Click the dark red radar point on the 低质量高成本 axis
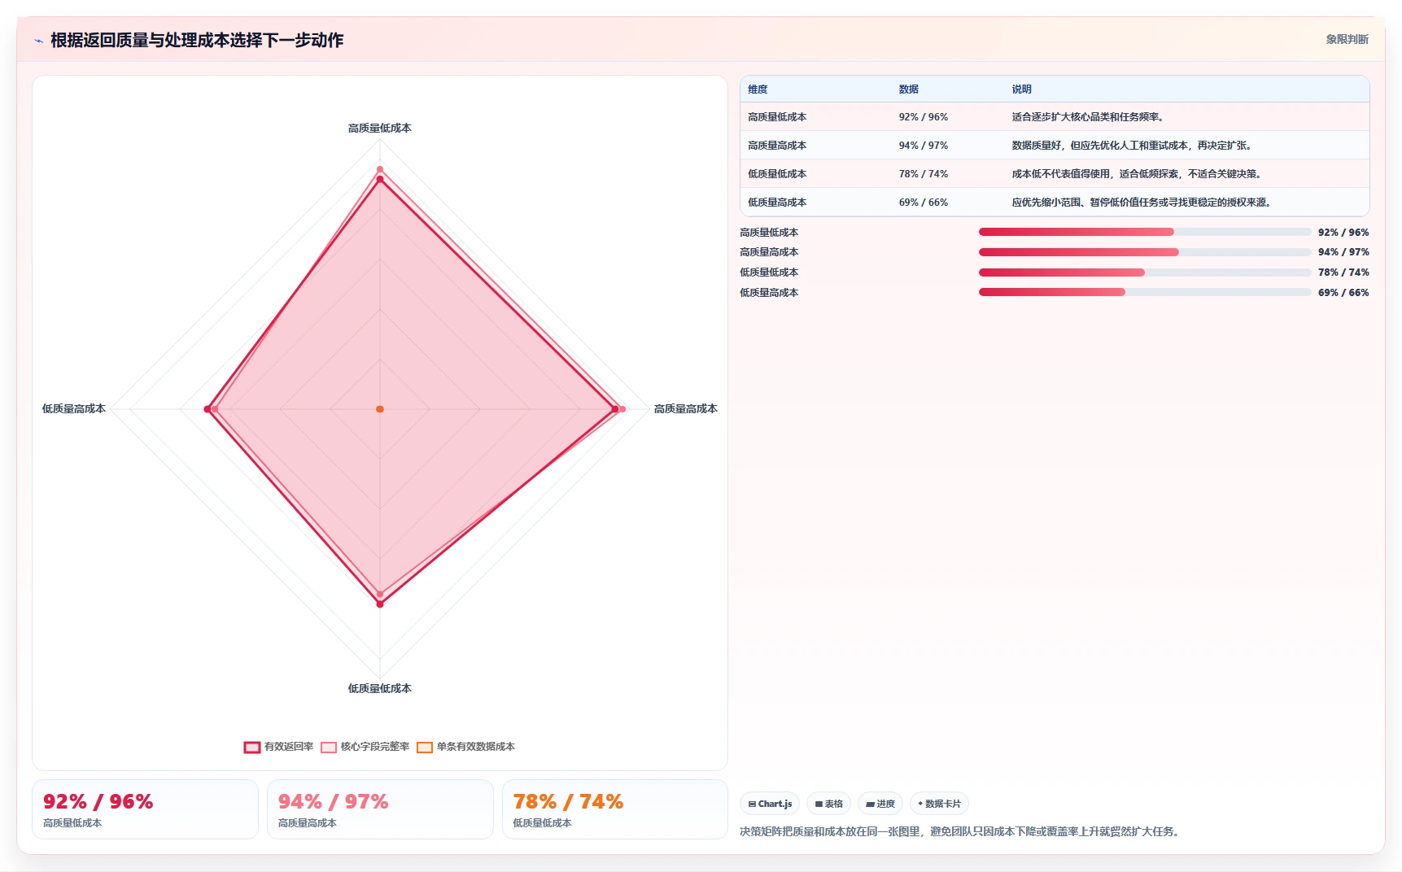The height and width of the screenshot is (872, 1402). click(207, 409)
